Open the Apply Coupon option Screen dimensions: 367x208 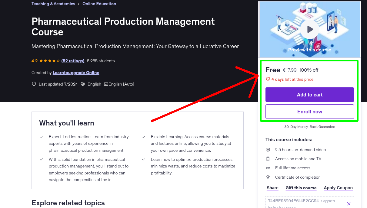(338, 188)
